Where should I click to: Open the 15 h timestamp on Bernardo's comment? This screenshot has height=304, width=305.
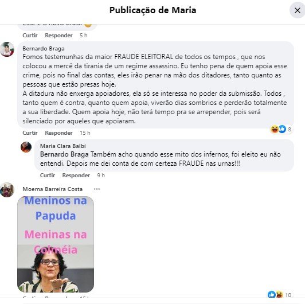pyautogui.click(x=85, y=133)
